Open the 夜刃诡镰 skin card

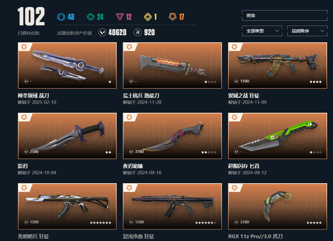coord(172,136)
